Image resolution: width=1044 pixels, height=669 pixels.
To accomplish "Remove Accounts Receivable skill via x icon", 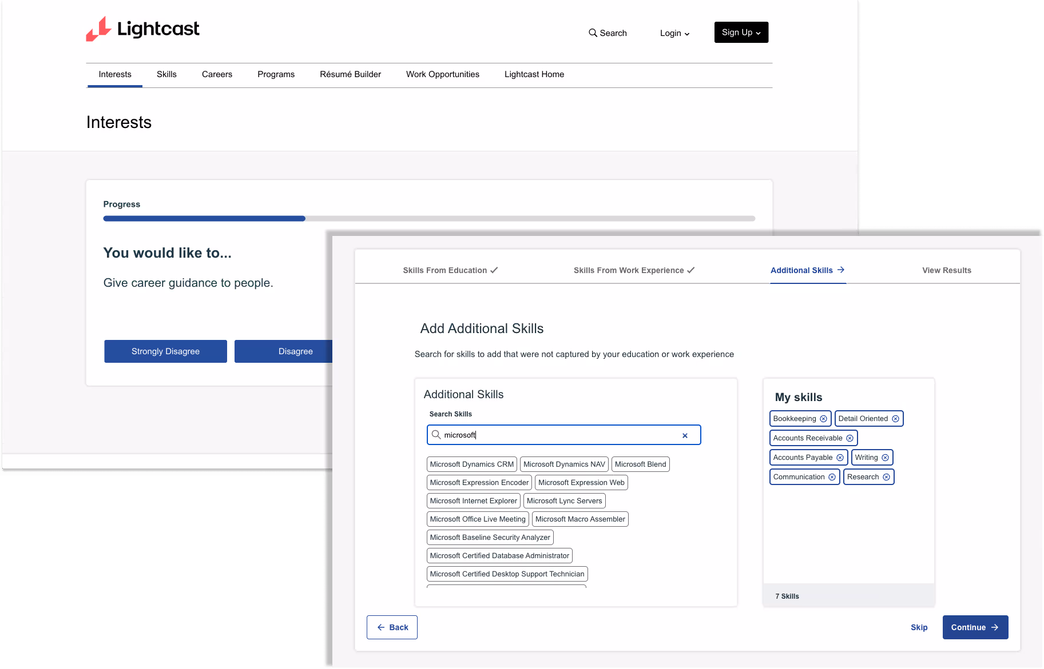I will point(850,438).
